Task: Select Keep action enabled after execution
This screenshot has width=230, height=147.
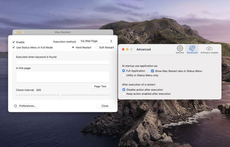Action: [x=124, y=94]
